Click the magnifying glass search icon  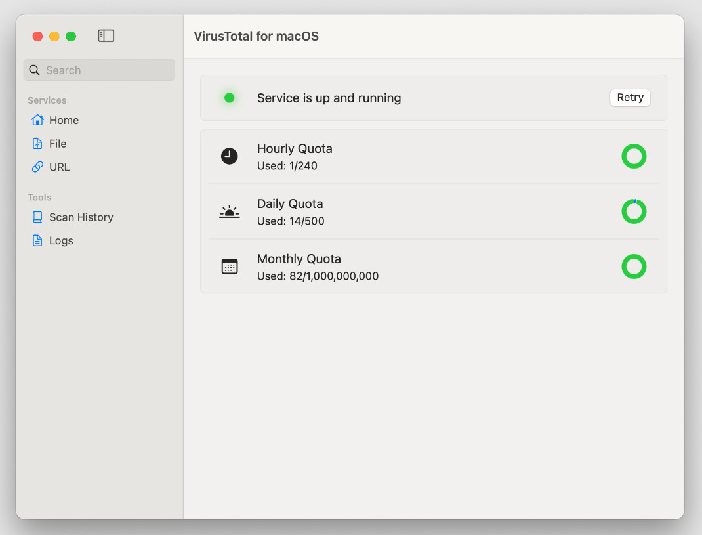pyautogui.click(x=35, y=70)
